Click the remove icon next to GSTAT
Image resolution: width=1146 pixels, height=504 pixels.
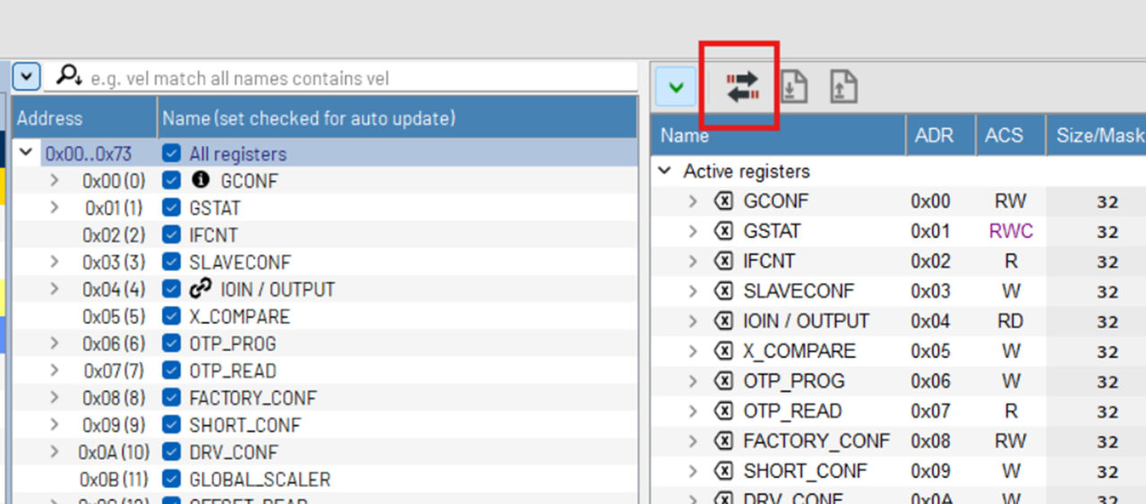[723, 232]
